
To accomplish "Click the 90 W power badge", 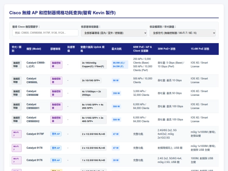I will tap(116, 80).
